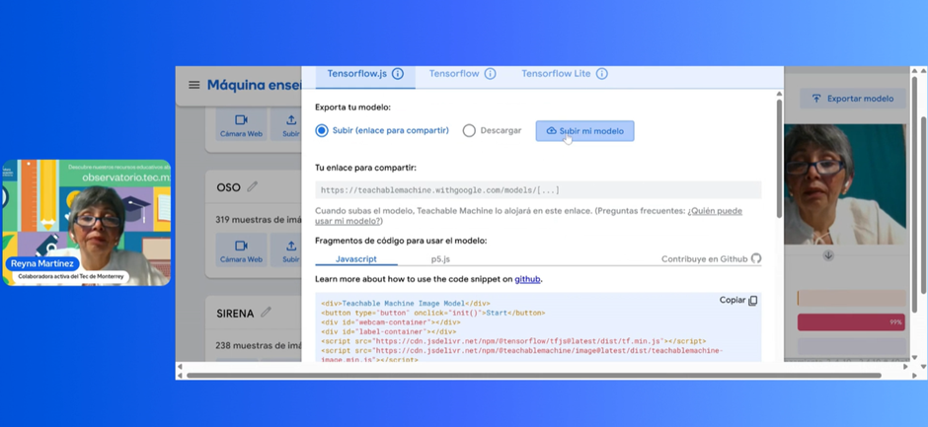The height and width of the screenshot is (427, 928).
Task: Select Subir (enlace para compartir) radio option
Action: tap(322, 130)
